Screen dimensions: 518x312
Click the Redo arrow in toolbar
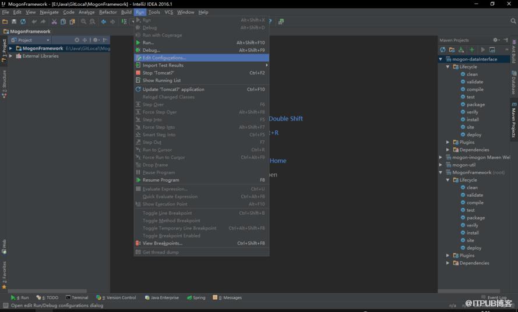43,22
